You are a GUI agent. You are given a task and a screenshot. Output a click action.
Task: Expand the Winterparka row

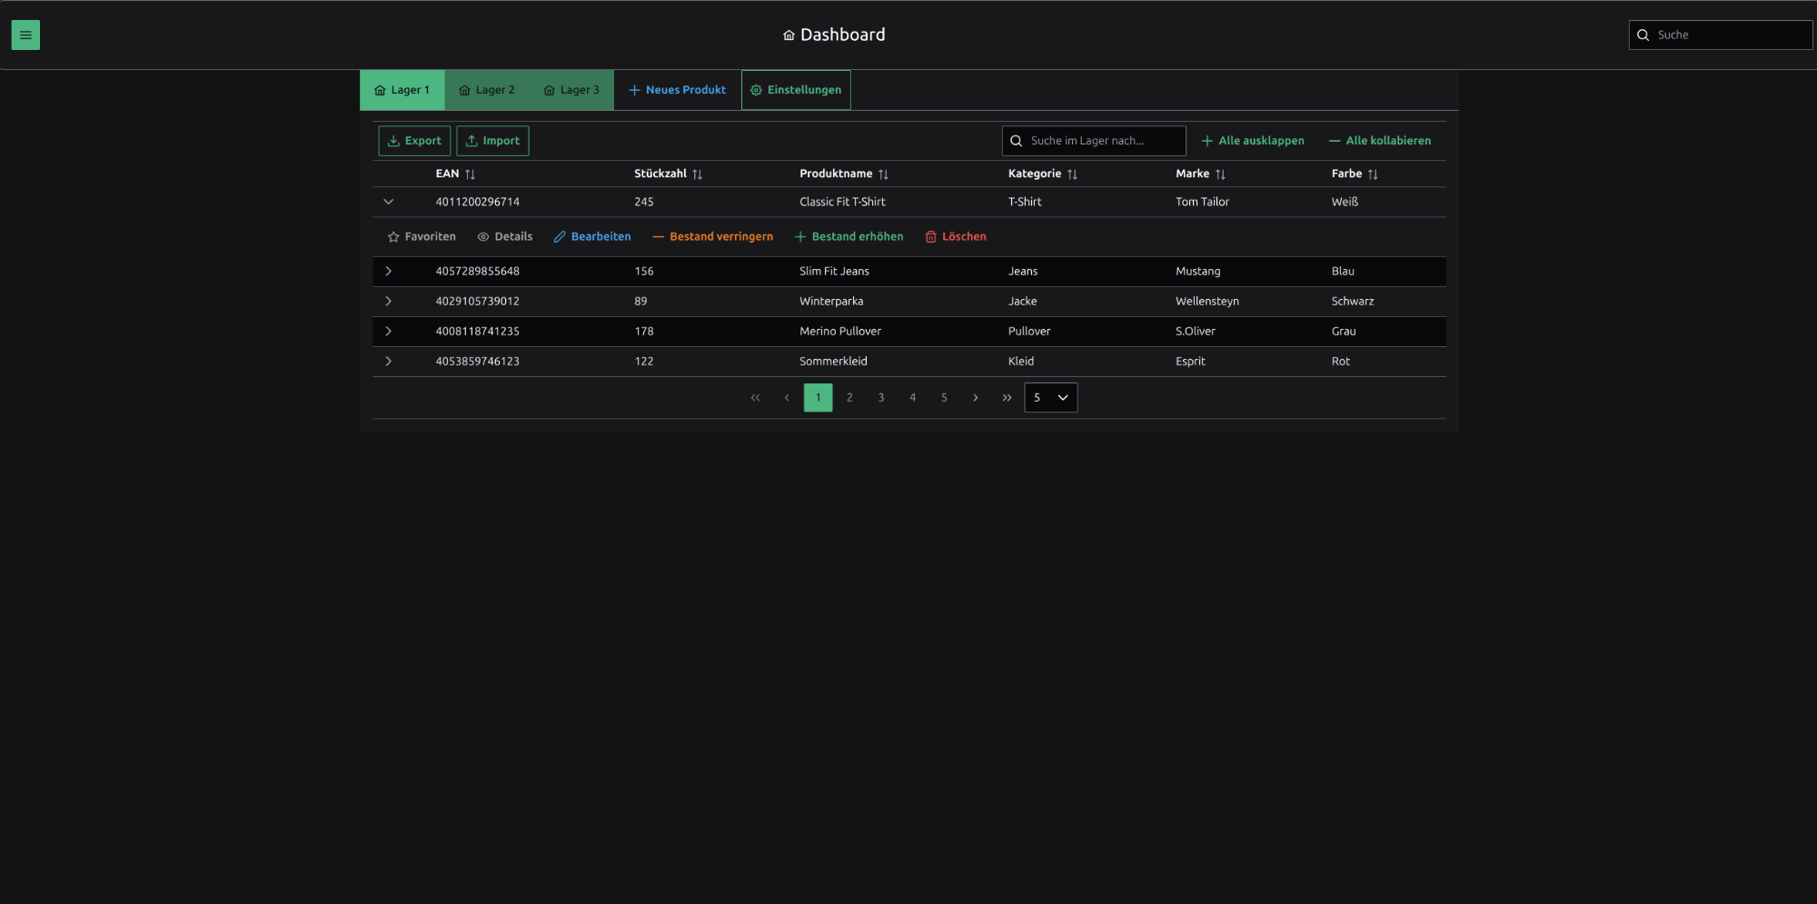[388, 302]
